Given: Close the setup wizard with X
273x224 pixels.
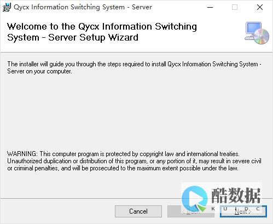Looking at the screenshot, I should [260, 7].
